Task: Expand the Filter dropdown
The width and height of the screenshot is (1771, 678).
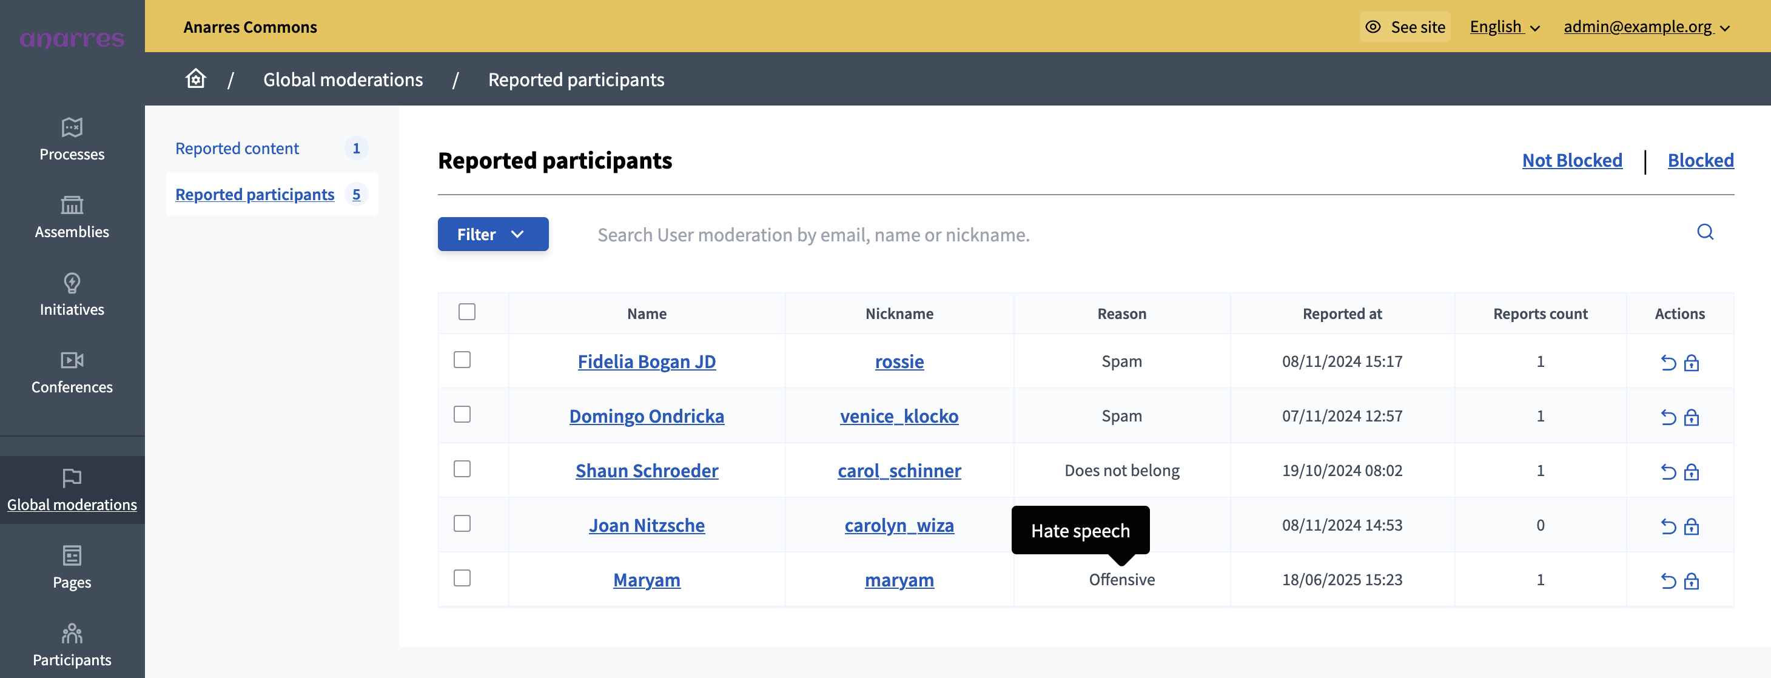Action: [x=492, y=234]
